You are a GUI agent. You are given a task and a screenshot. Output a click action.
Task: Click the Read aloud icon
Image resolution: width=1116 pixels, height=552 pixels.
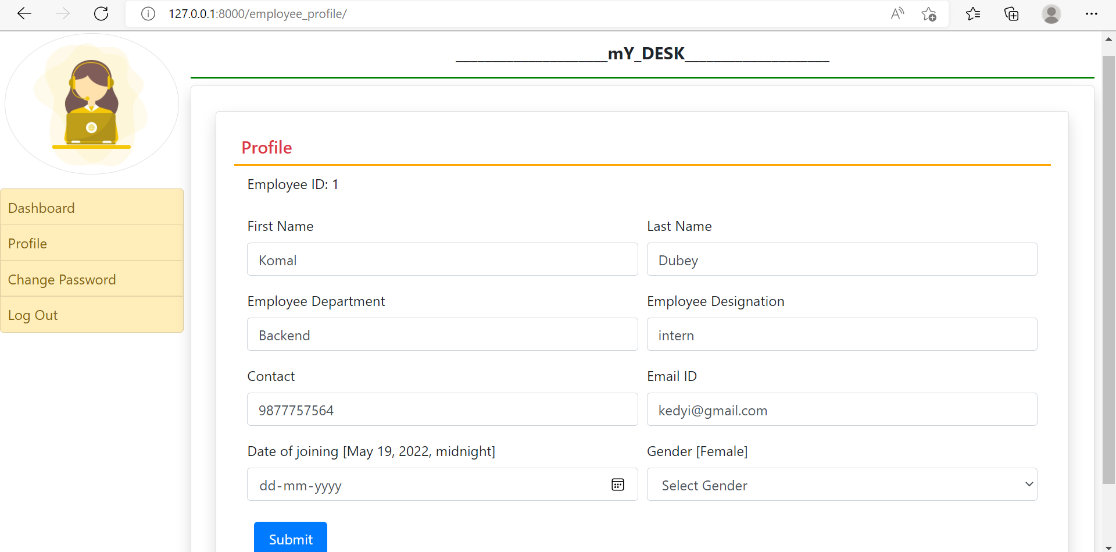click(897, 14)
